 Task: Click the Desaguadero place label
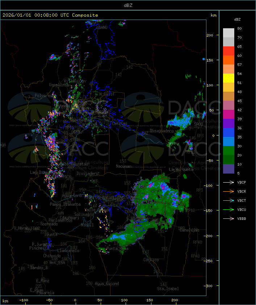161,131
